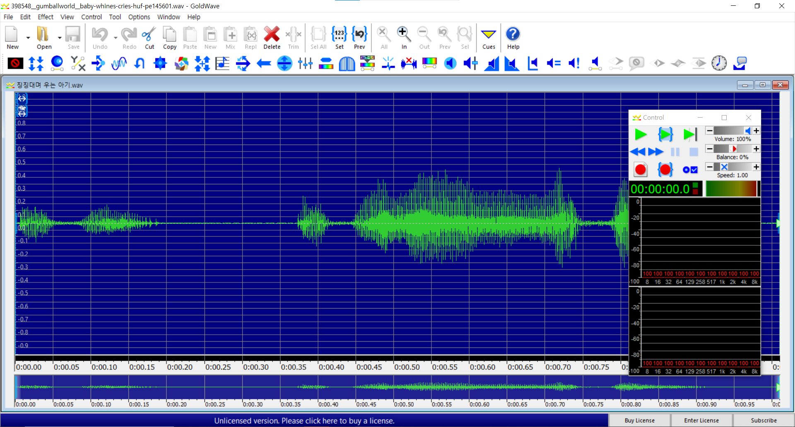Screen dimensions: 795x427
Task: Click the spectrum filter rainbow icon
Action: [429, 63]
